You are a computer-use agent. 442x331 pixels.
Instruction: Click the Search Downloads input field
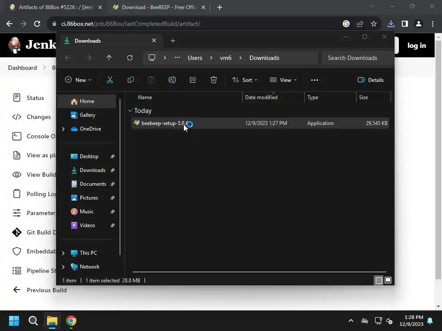(x=357, y=58)
